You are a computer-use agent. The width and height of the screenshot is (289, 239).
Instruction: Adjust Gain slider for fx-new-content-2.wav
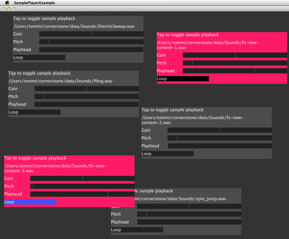[220, 130]
